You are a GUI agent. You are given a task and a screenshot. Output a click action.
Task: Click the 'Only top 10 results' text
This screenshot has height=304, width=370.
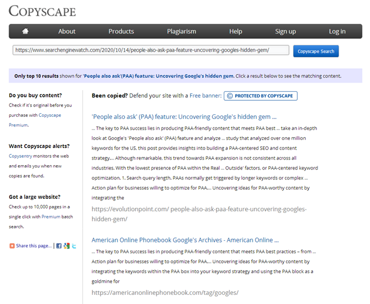tap(36, 76)
